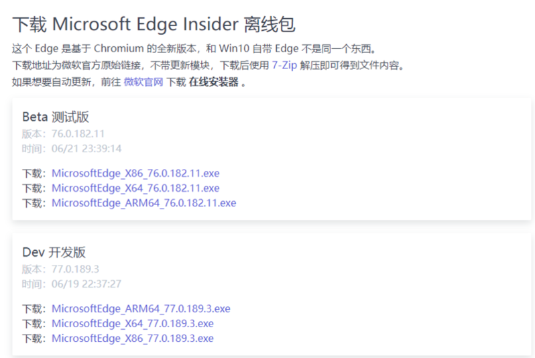Click the Beta version number 76.0.182.11
The image size is (535, 358).
point(78,133)
